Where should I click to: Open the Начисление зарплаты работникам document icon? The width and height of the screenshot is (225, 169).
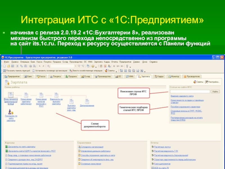pos(26,95)
